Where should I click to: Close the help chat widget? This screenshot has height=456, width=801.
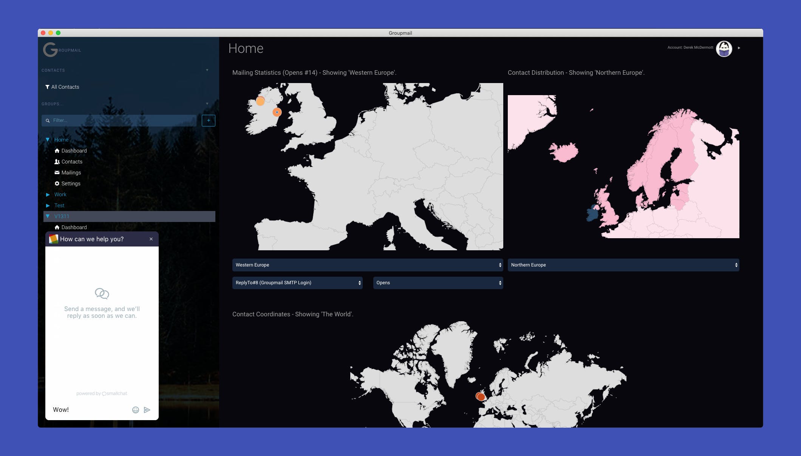(x=151, y=239)
